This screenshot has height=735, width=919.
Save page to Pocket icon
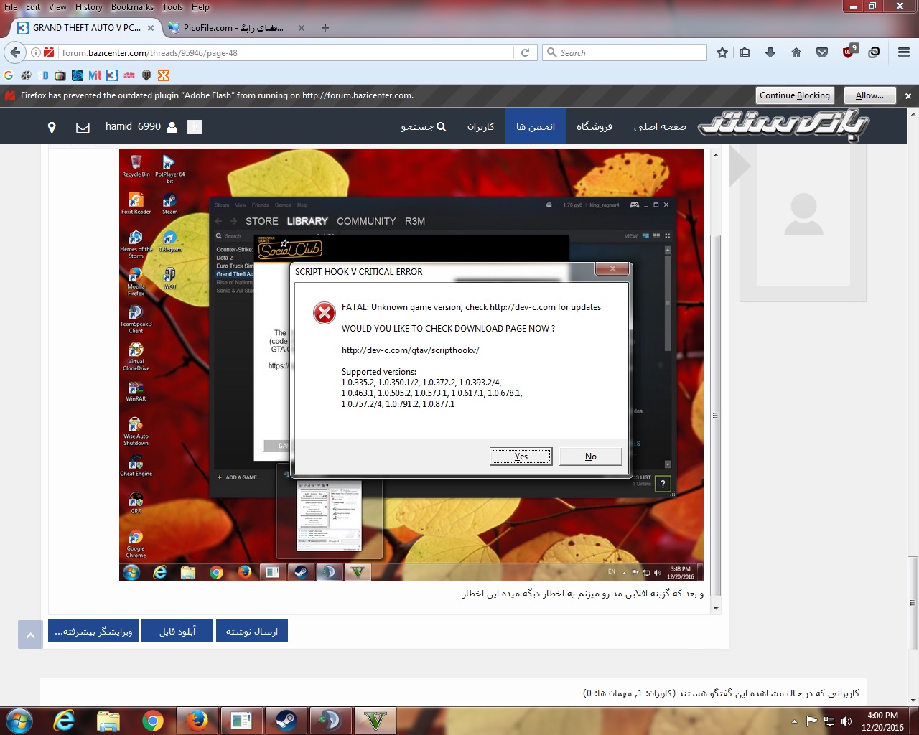click(822, 52)
